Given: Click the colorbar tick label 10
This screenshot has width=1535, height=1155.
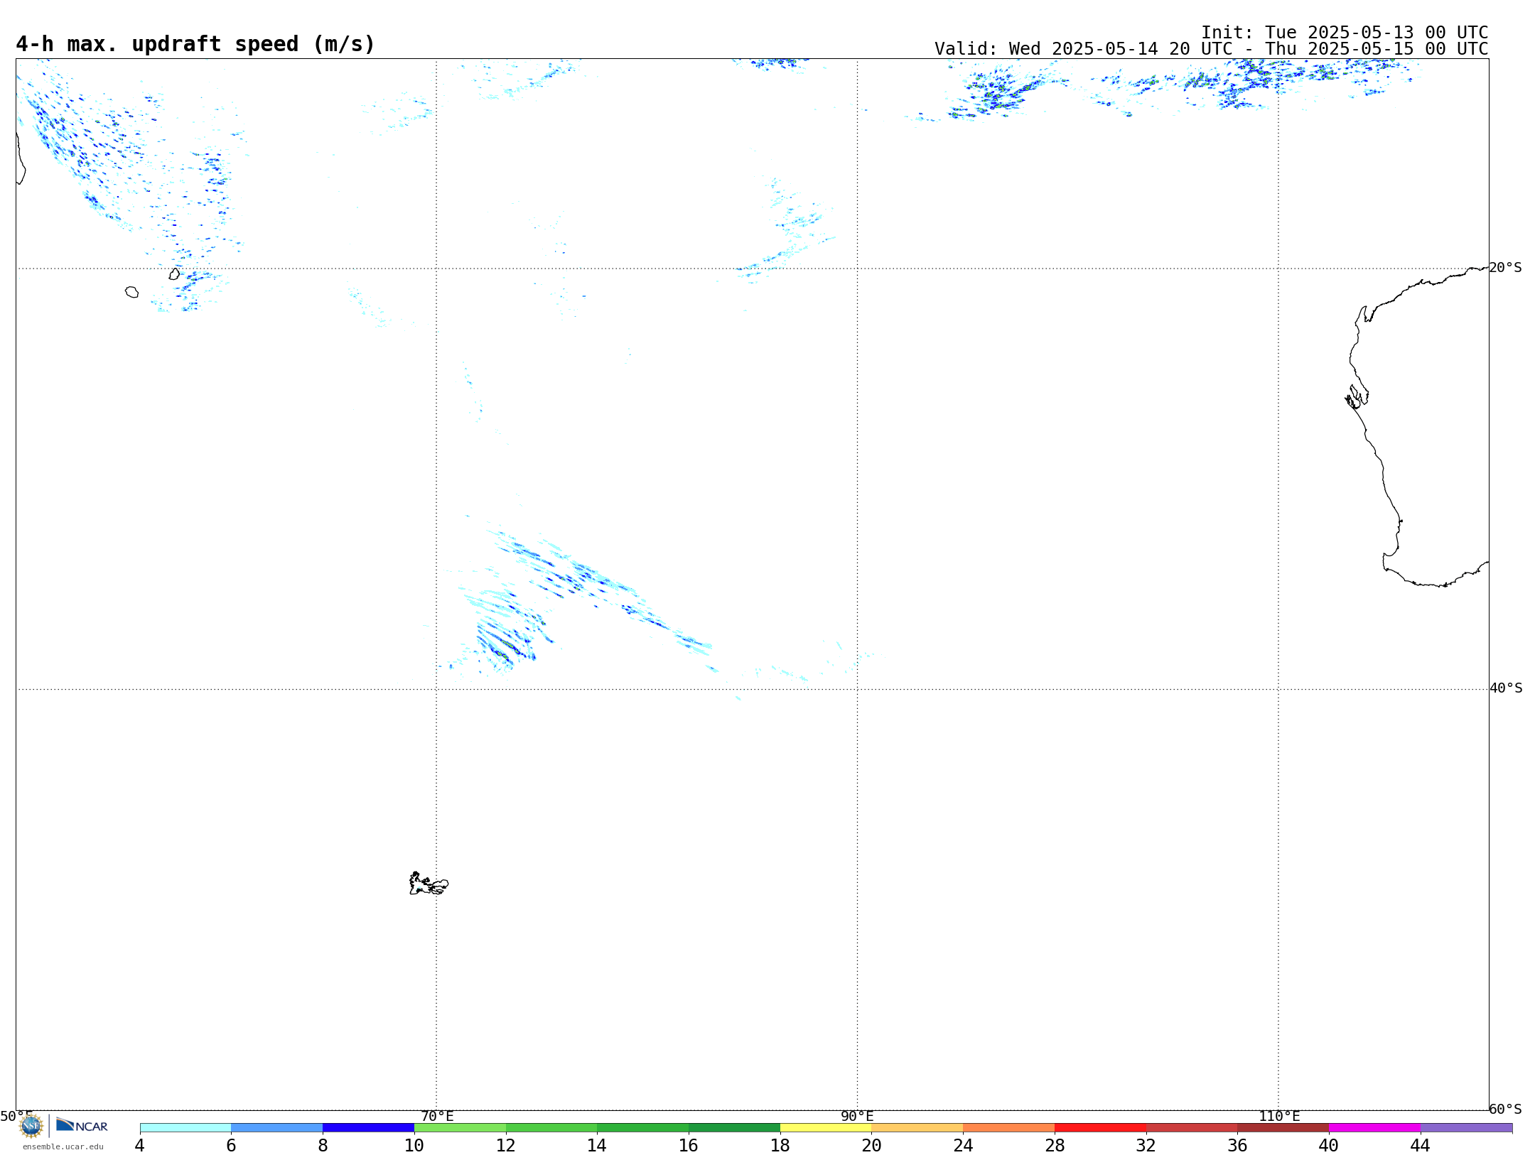Looking at the screenshot, I should (x=414, y=1145).
